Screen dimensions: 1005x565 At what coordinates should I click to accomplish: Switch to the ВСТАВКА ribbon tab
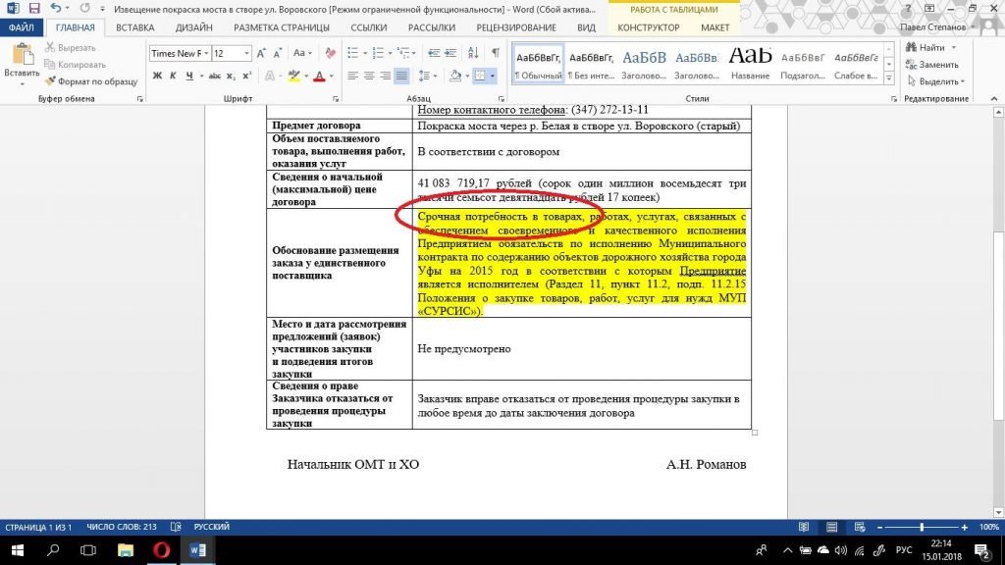point(134,28)
